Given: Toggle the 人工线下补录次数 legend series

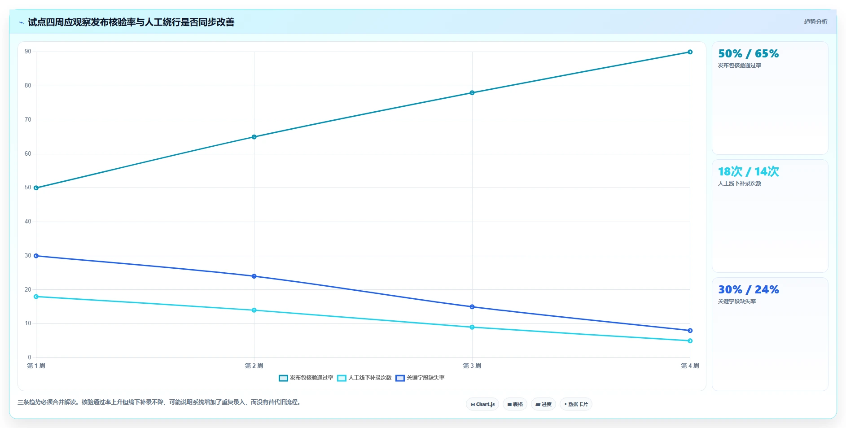Looking at the screenshot, I should pyautogui.click(x=364, y=378).
